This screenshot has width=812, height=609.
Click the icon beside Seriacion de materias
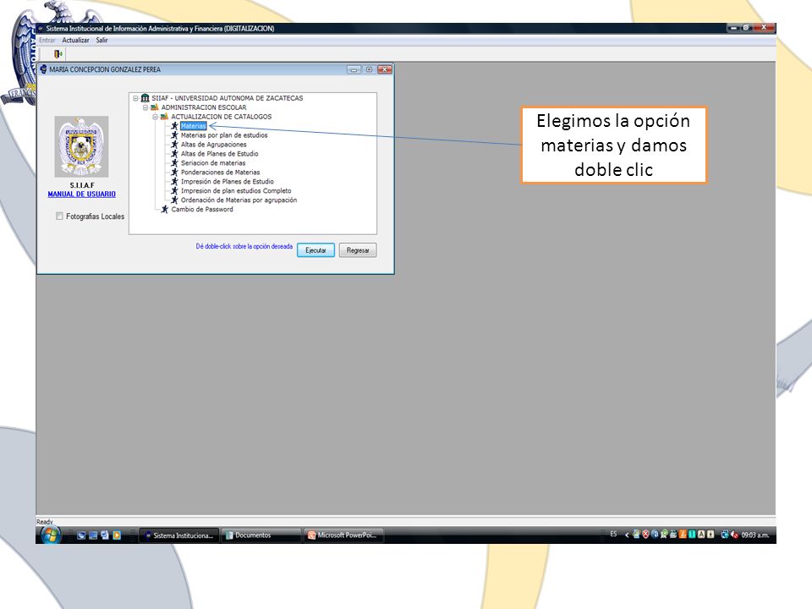pyautogui.click(x=174, y=163)
